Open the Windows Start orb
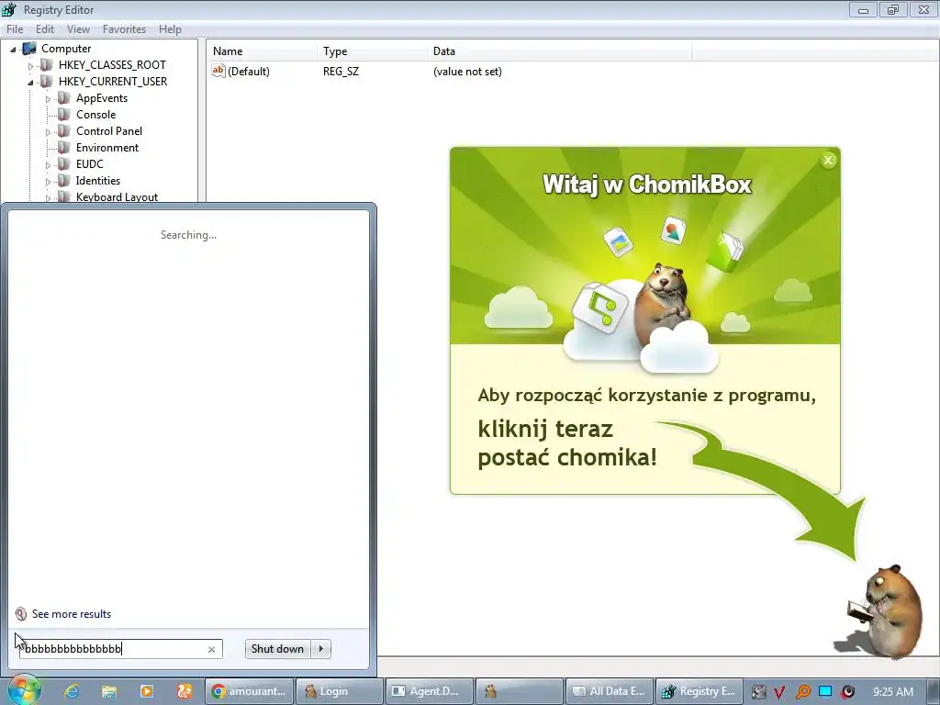Screen dimensions: 940x705 tap(23, 689)
